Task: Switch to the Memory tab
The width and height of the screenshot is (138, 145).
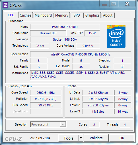Action: (x=62, y=15)
